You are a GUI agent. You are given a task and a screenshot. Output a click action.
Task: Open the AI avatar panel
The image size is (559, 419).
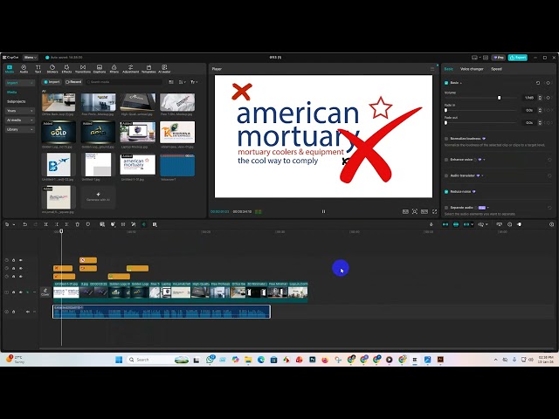pyautogui.click(x=164, y=69)
